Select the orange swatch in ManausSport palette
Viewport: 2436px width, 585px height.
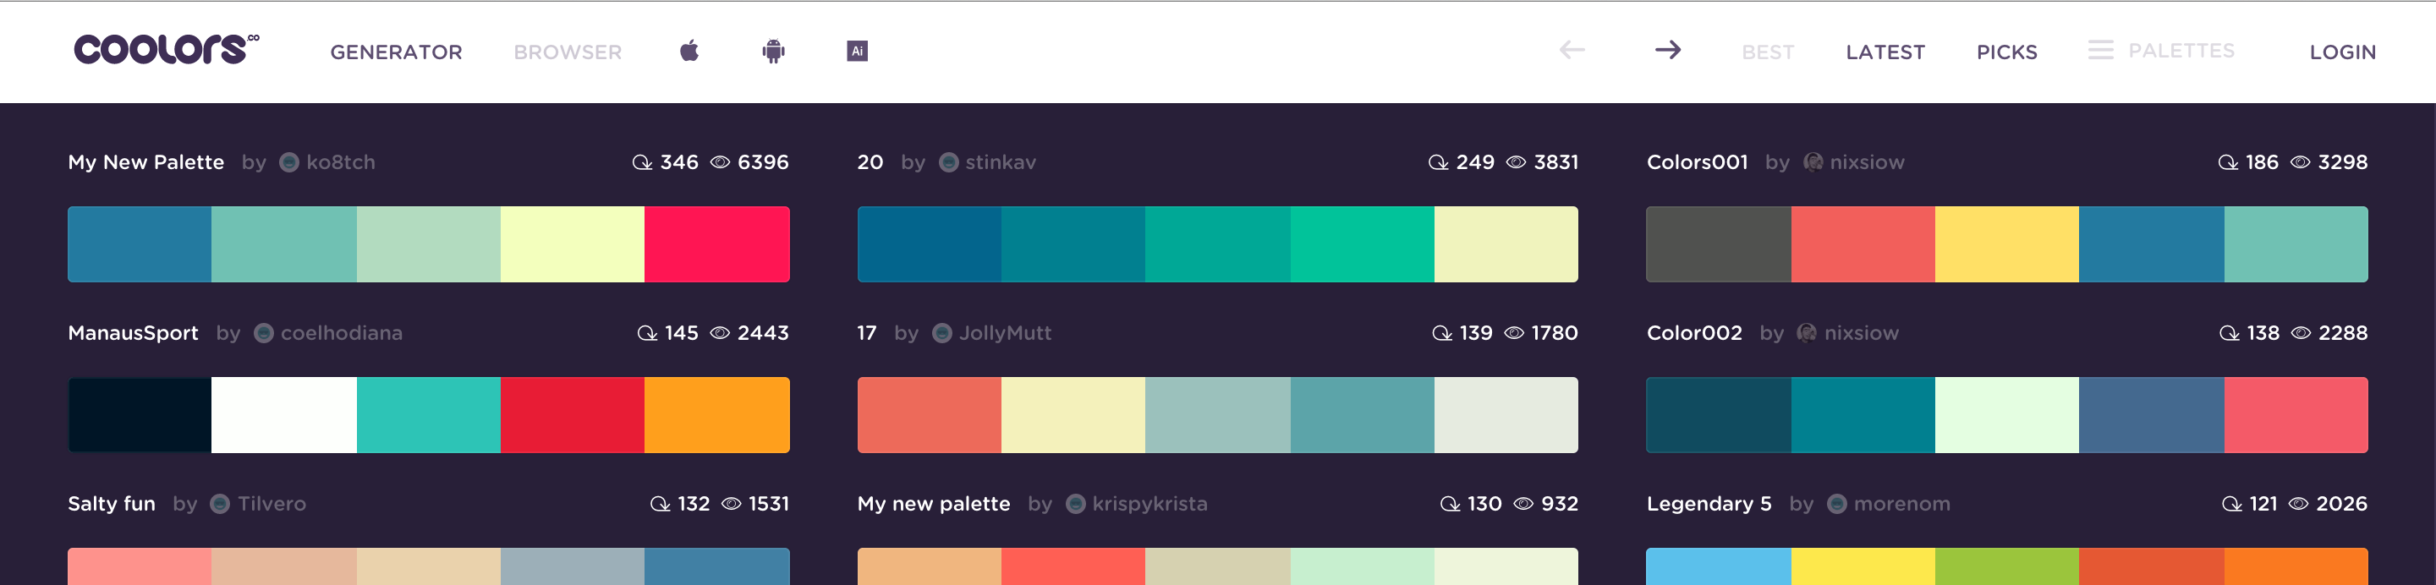coord(716,415)
